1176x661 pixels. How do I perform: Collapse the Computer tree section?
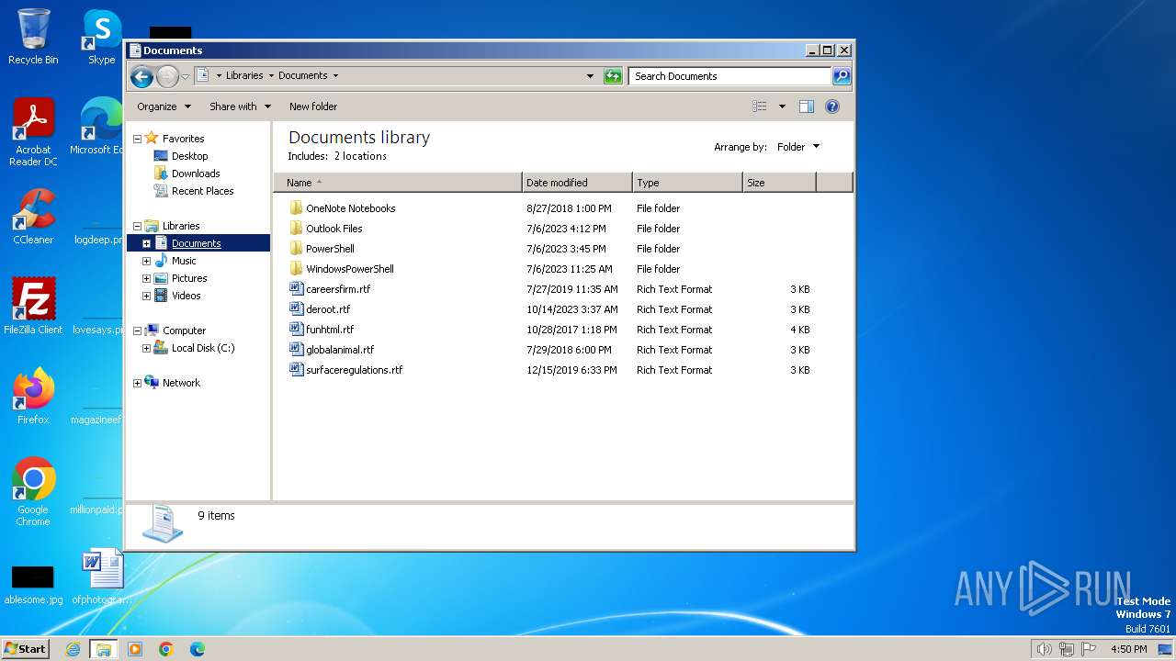[137, 330]
